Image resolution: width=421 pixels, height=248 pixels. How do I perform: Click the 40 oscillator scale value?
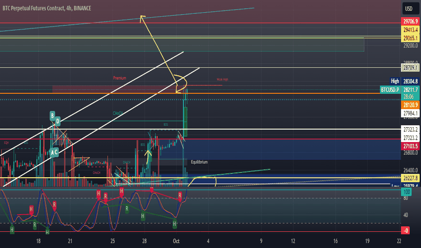(x=406, y=215)
